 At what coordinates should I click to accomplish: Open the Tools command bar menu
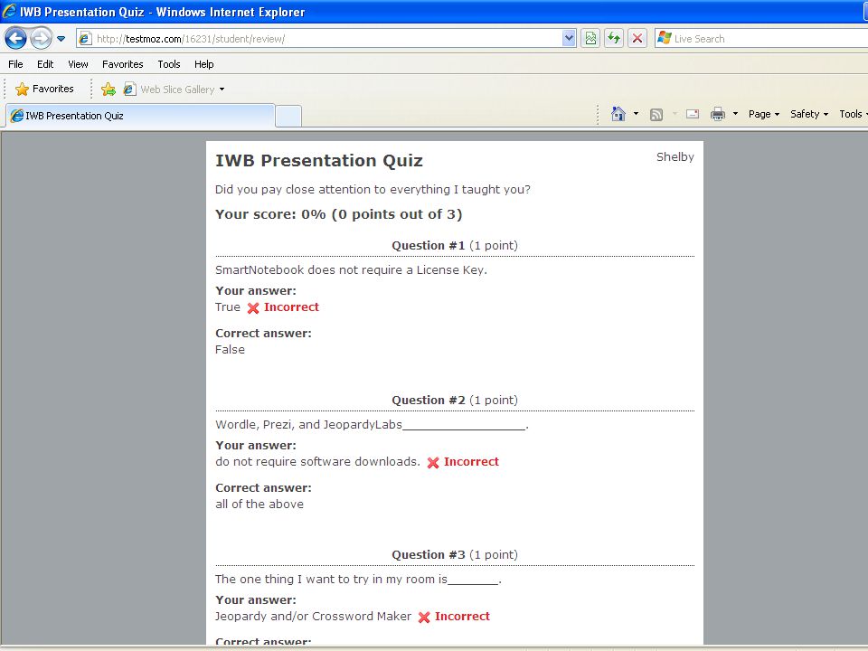(853, 114)
